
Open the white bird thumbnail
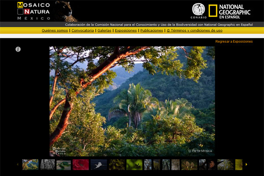point(99,165)
